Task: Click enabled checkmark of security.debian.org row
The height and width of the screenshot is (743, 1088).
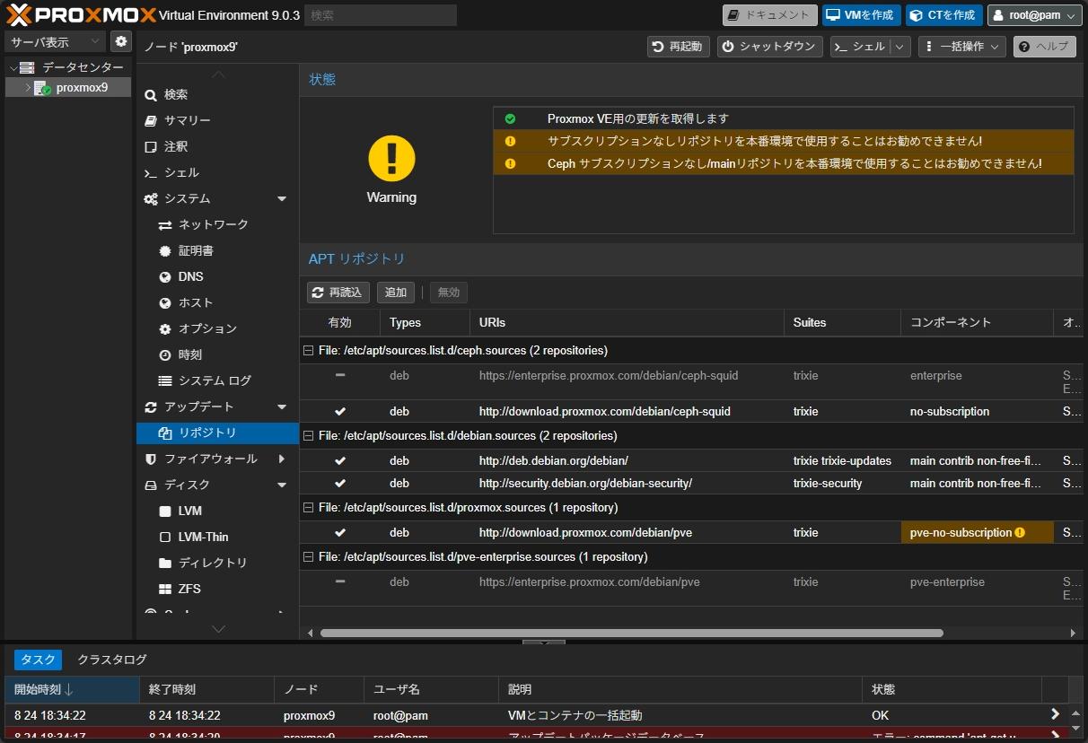Action: pos(340,484)
